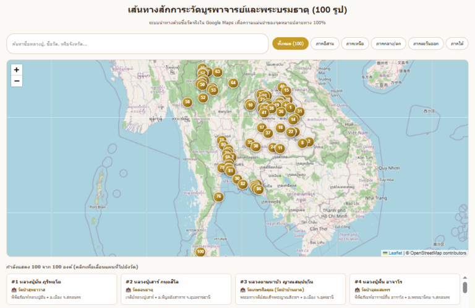Select map marker number 80
Viewport: 475px width, 308px height.
coord(223,145)
